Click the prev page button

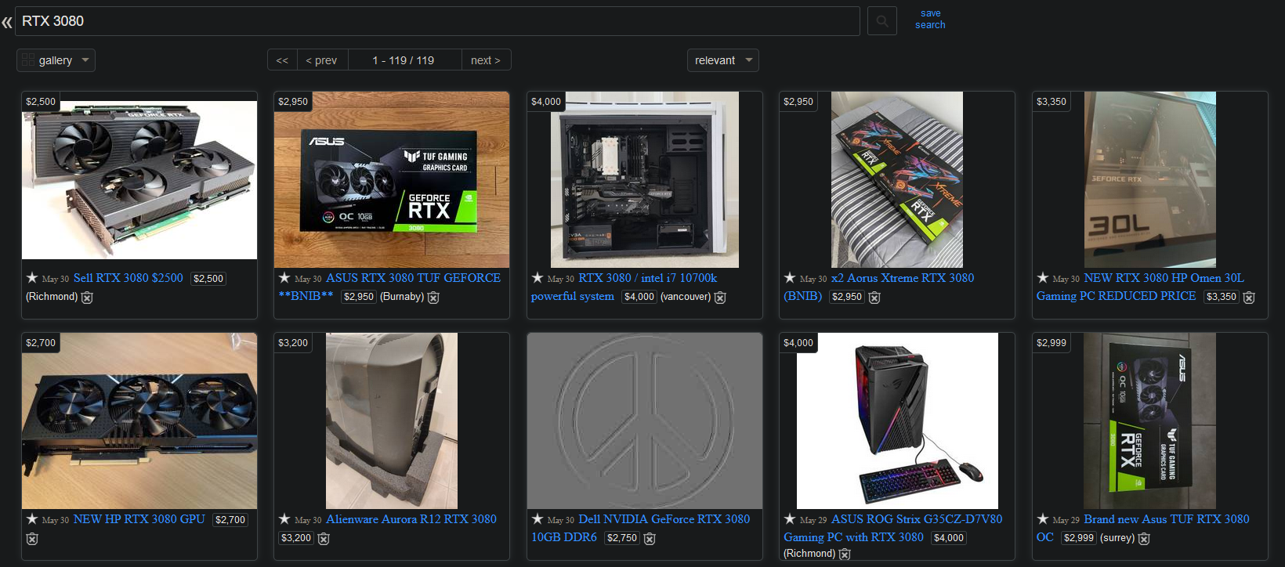tap(321, 60)
